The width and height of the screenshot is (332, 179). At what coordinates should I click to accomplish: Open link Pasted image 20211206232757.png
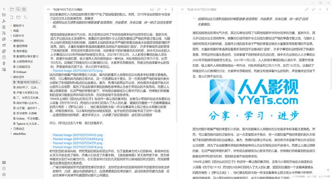[78, 71]
